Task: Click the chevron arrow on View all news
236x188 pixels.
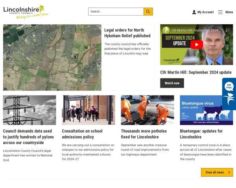Action: coord(229,172)
